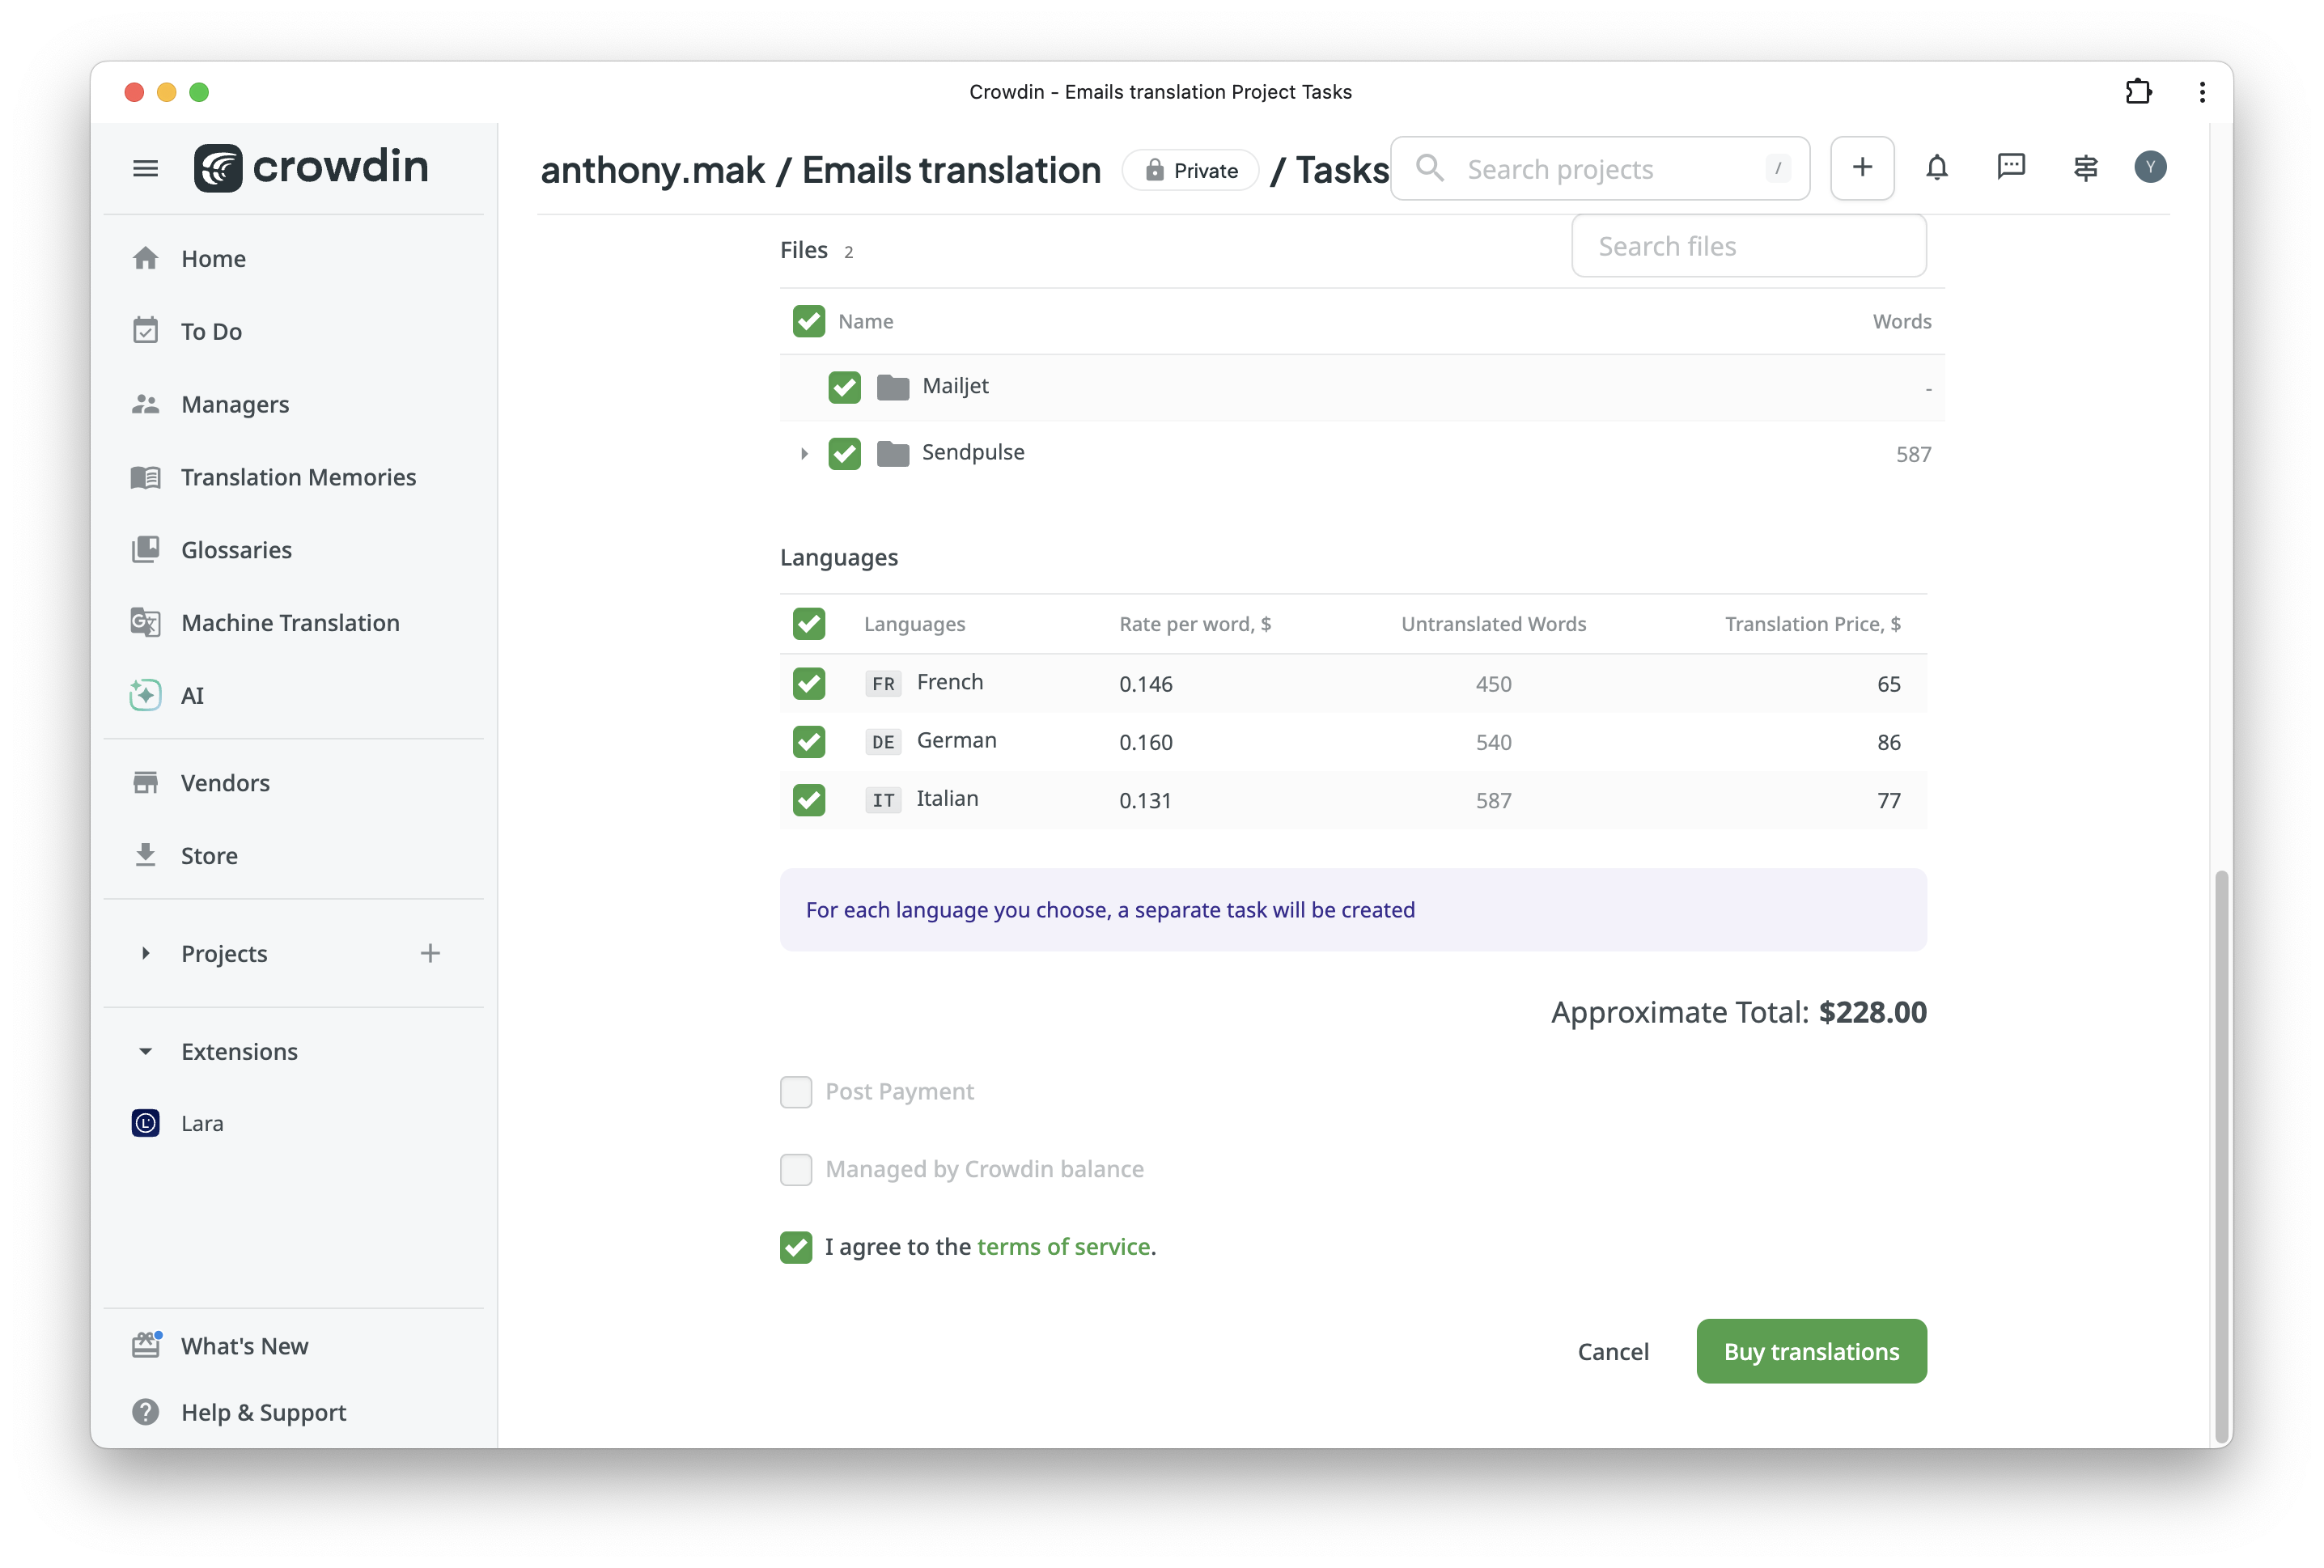
Task: Open the Glossaries page
Action: point(236,550)
